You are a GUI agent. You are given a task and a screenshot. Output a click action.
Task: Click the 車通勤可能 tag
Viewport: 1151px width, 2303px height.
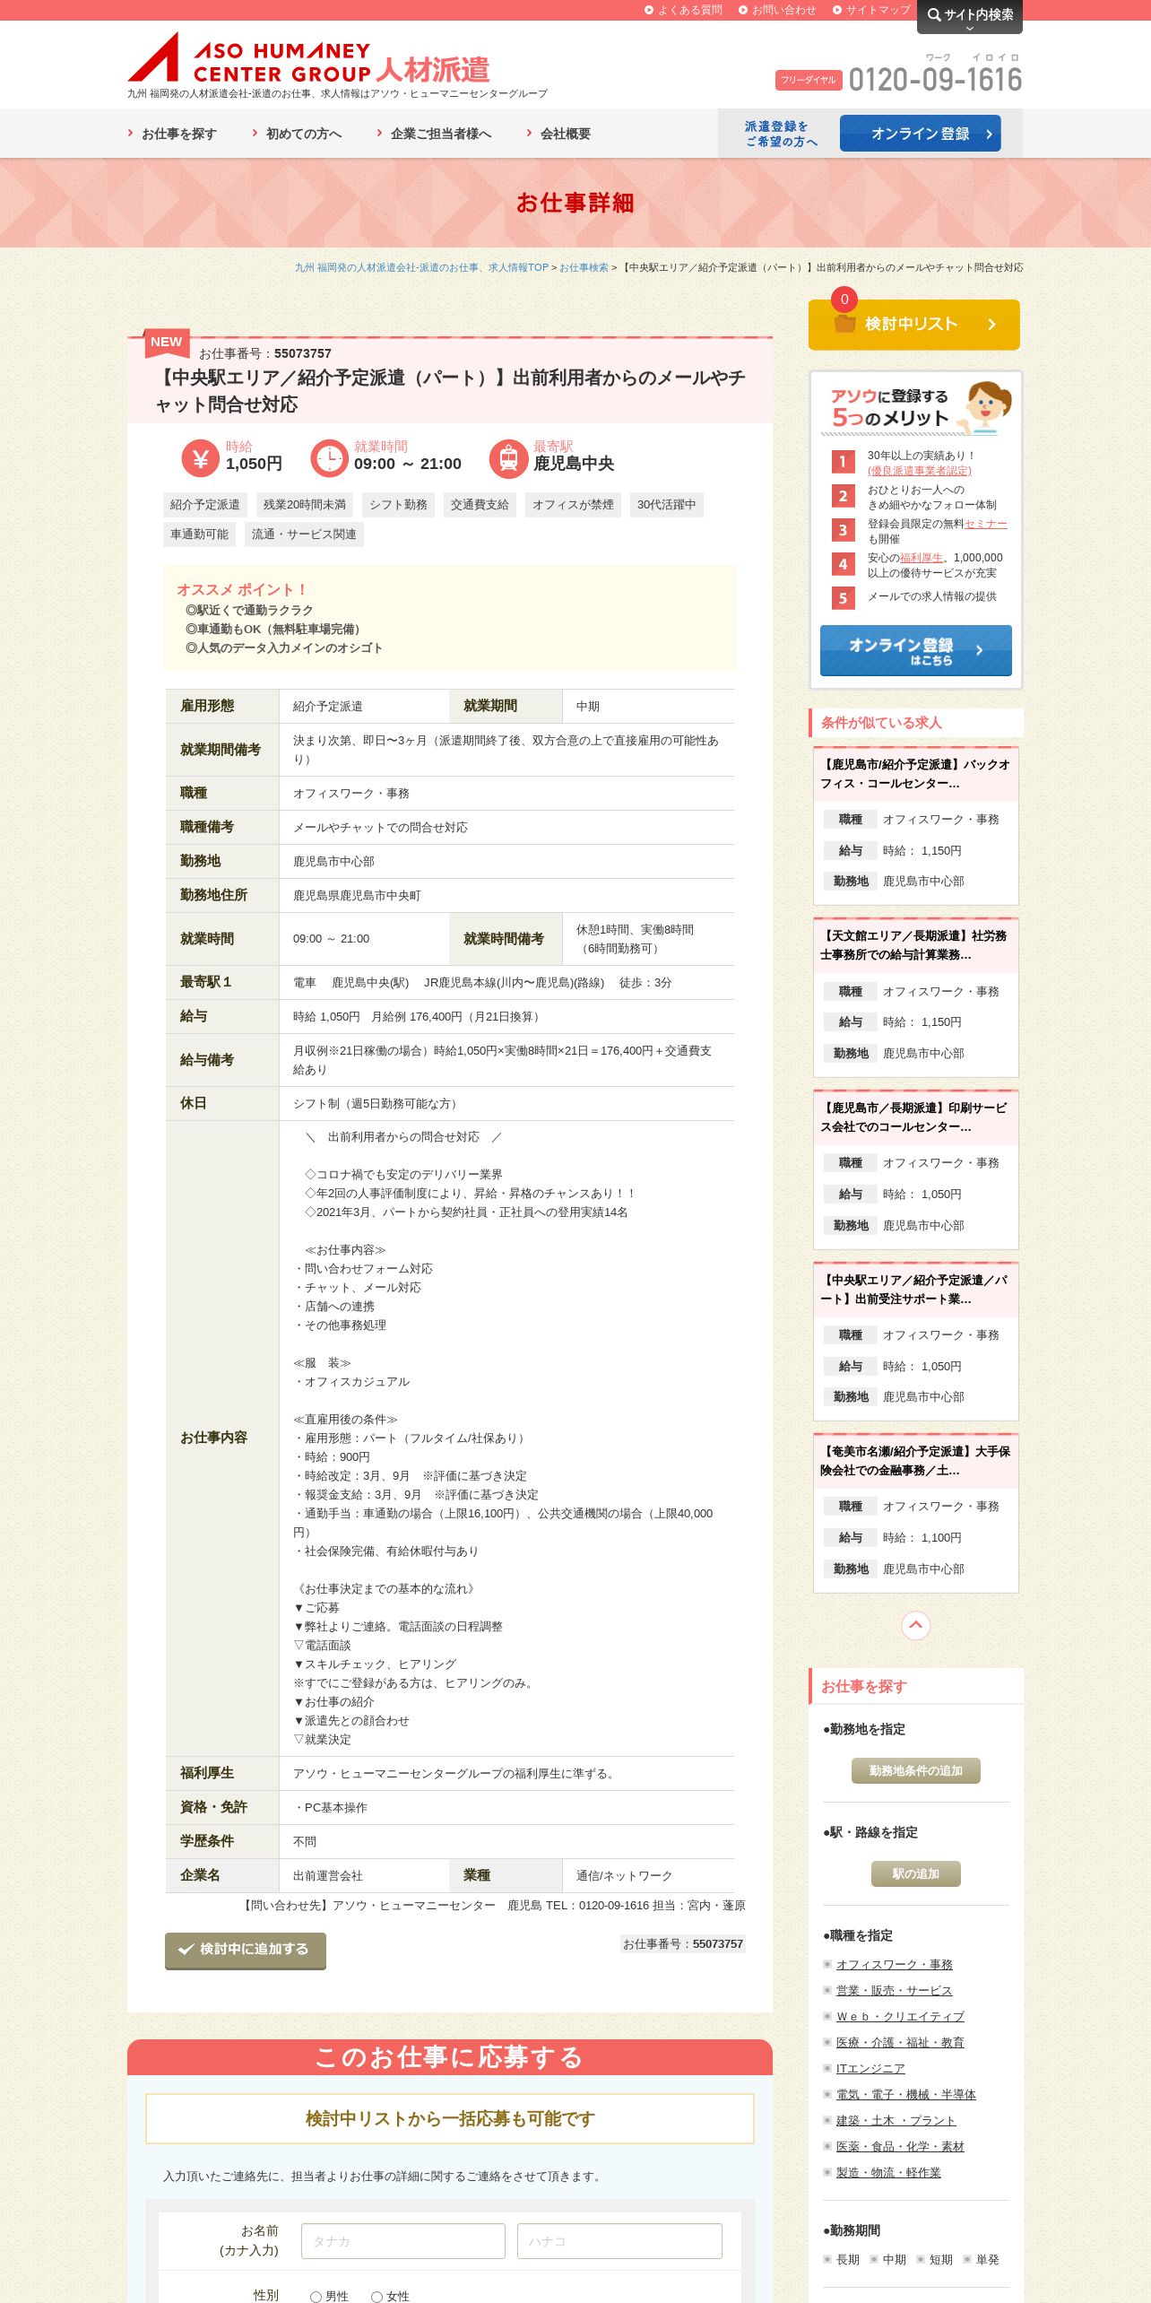[199, 534]
